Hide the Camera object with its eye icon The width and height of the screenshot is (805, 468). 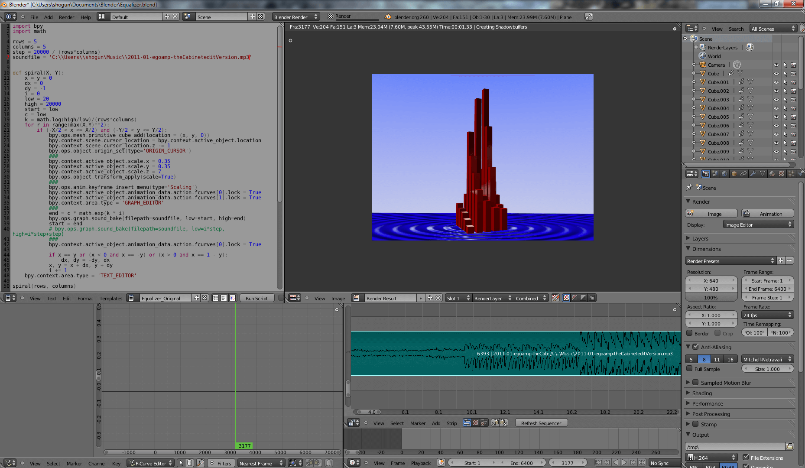776,65
